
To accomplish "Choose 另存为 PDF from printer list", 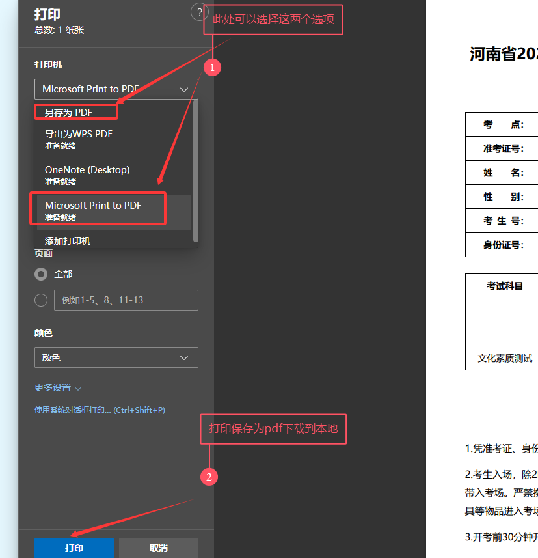I will [x=69, y=113].
